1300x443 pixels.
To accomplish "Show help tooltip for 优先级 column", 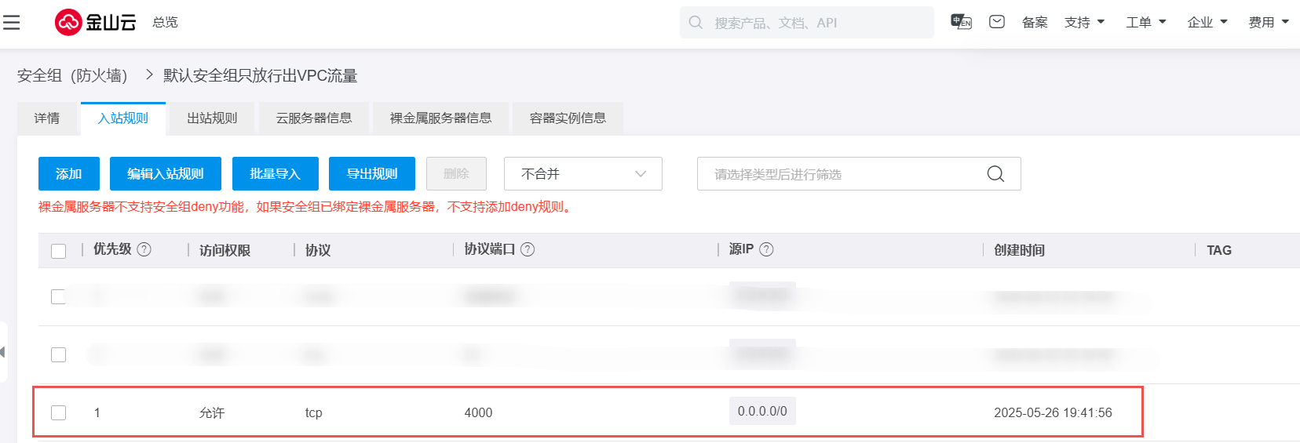I will pyautogui.click(x=144, y=249).
